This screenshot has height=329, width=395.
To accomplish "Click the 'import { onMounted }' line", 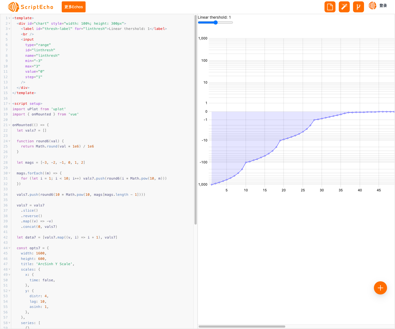I will pyautogui.click(x=46, y=114).
